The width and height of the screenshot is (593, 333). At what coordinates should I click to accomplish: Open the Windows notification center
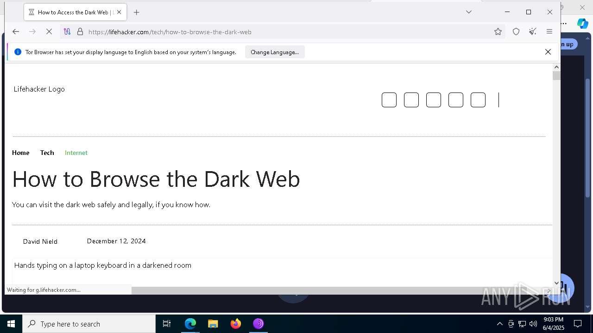point(578,324)
